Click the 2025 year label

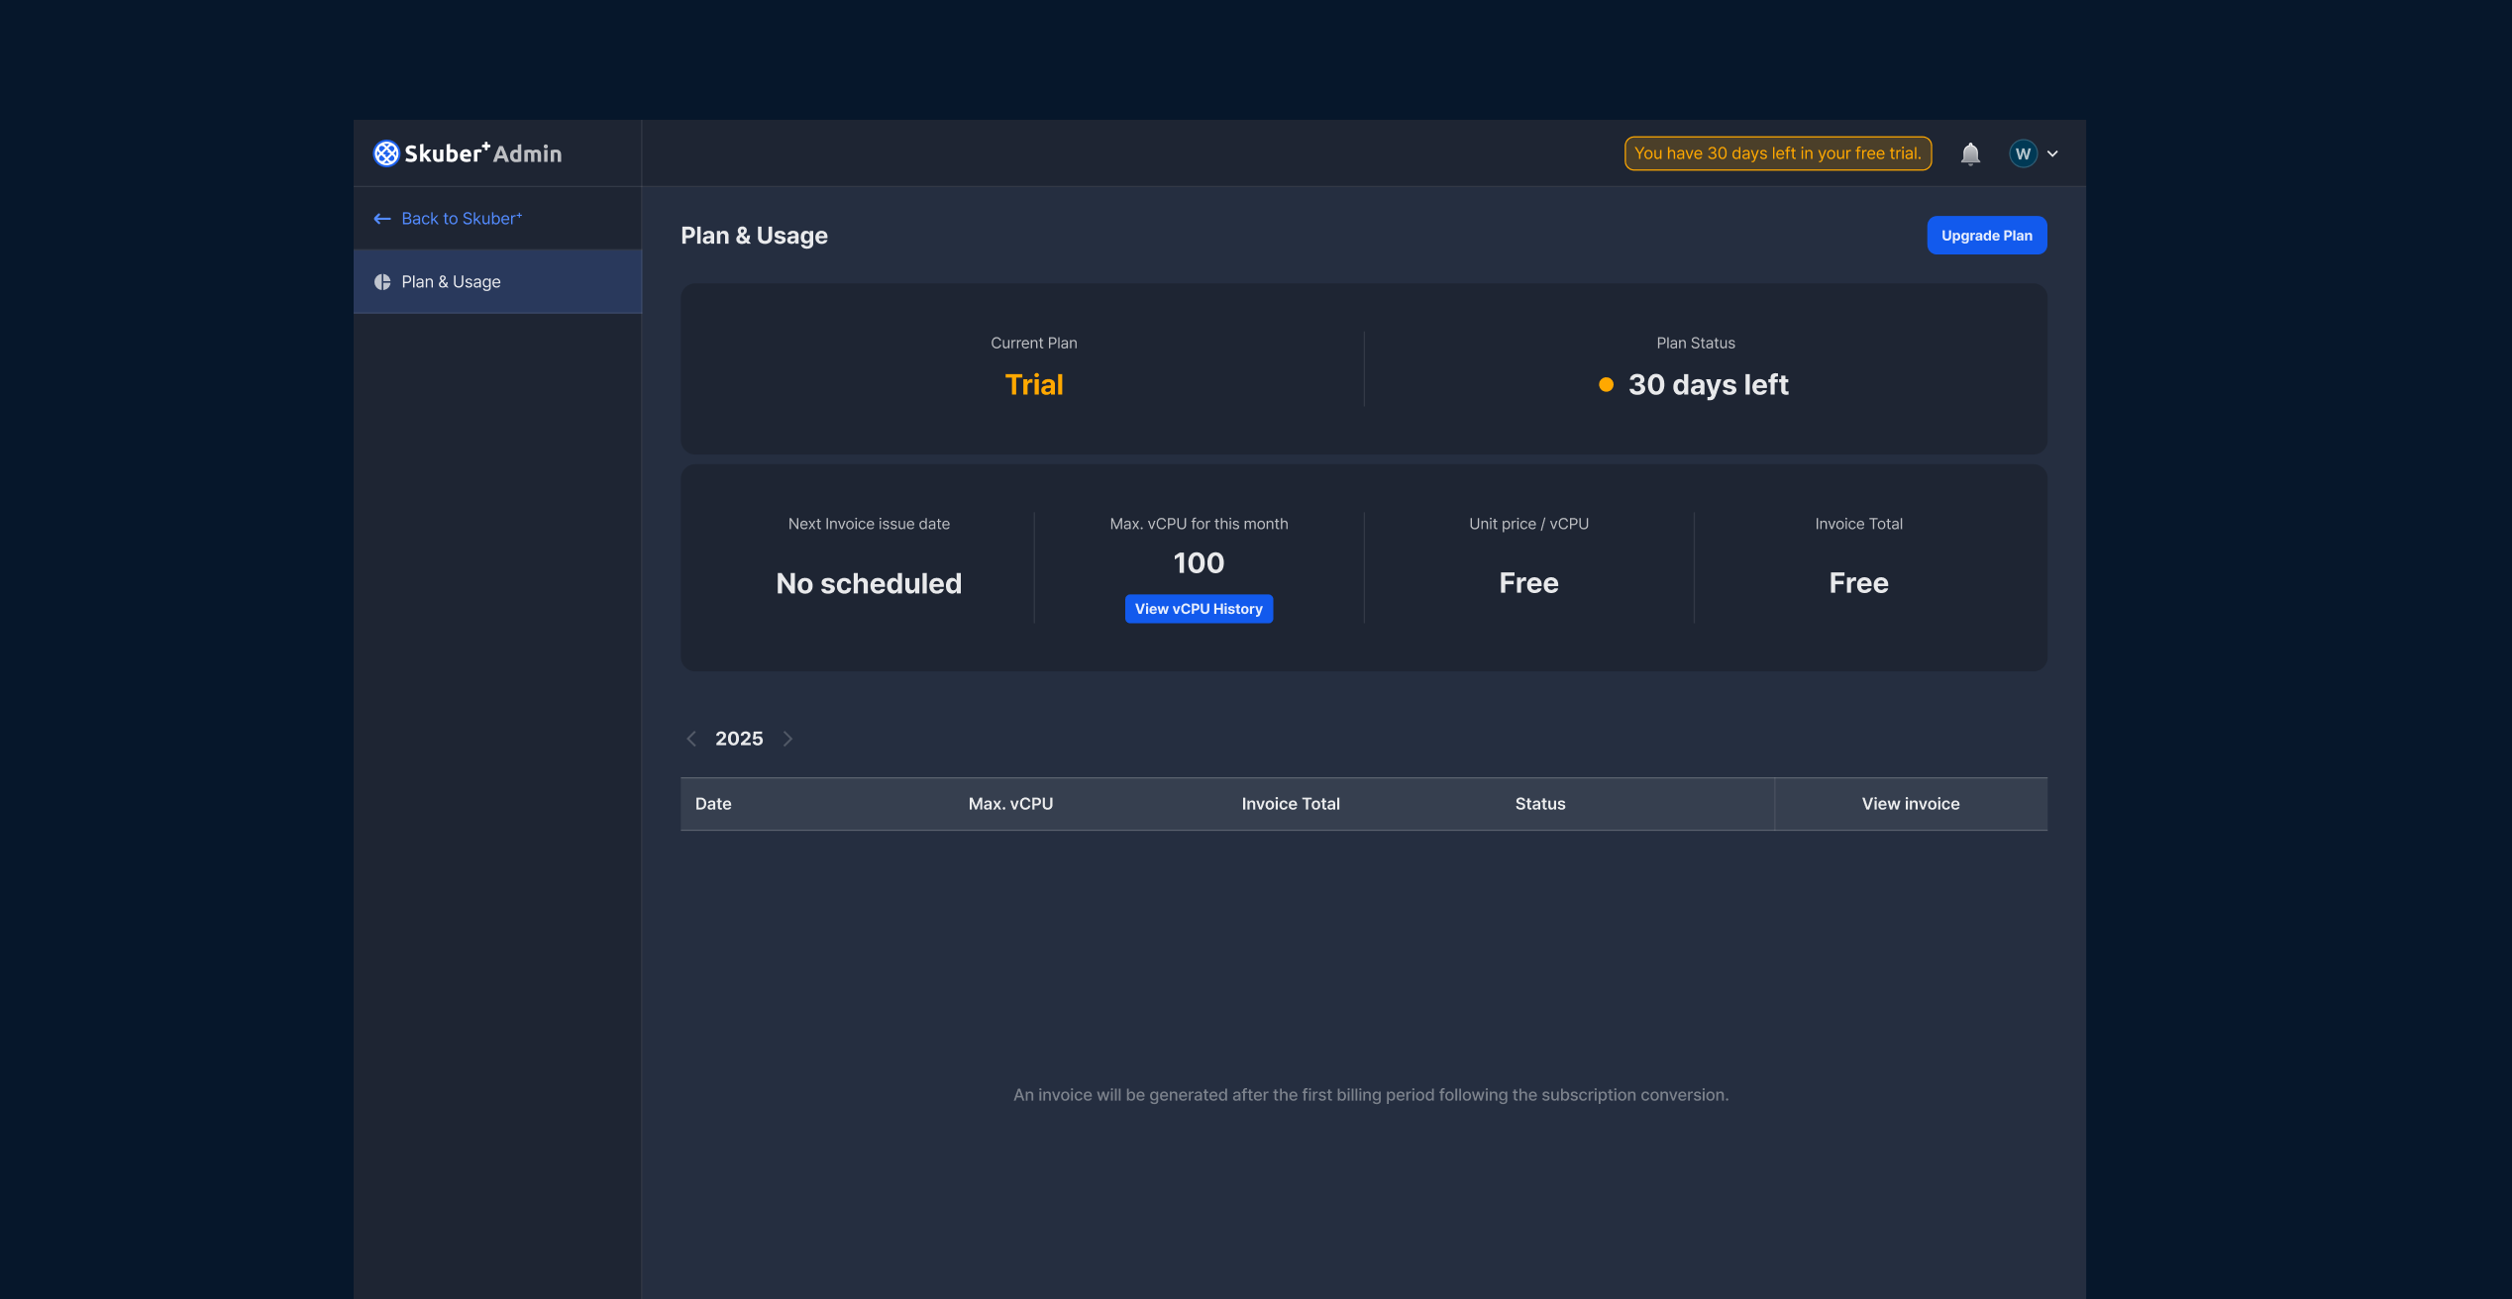coord(739,739)
